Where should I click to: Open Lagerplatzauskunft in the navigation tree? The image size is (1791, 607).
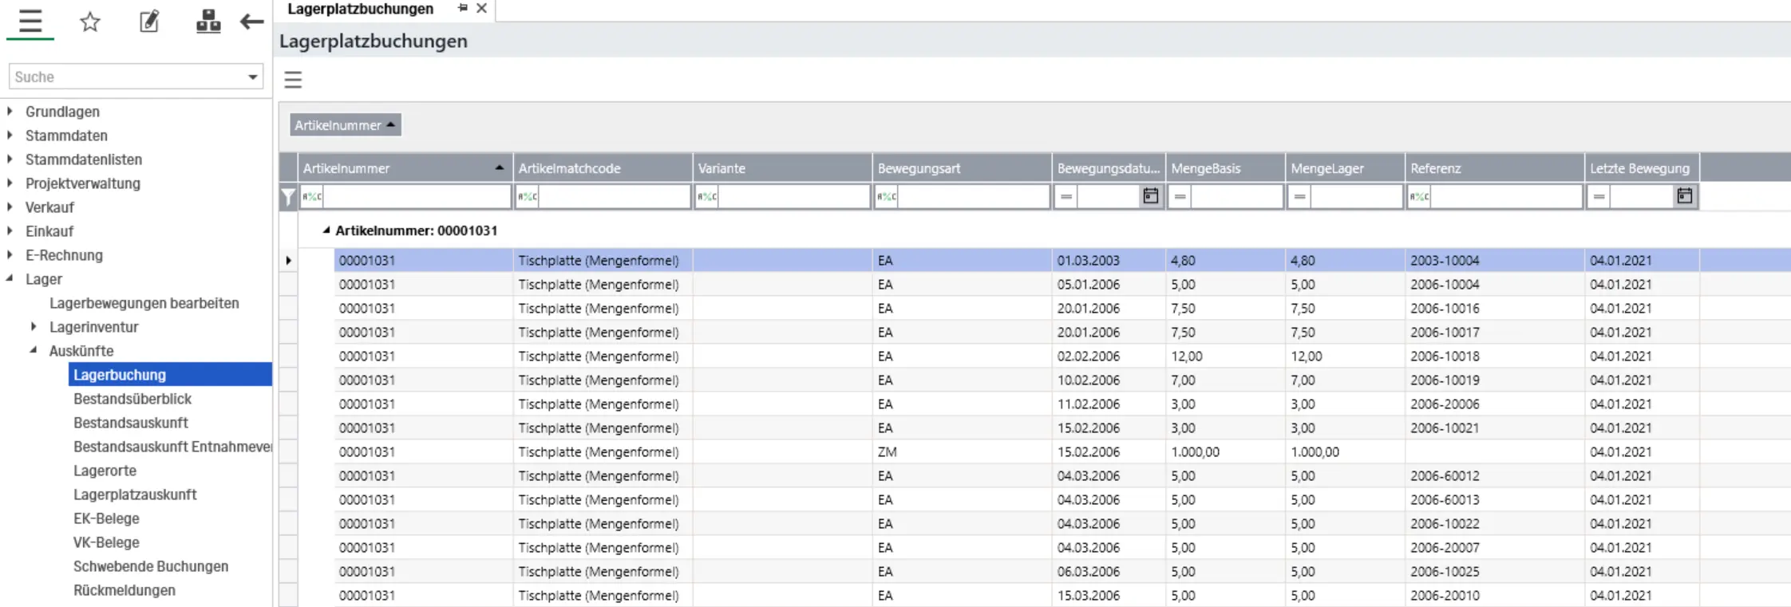pyautogui.click(x=135, y=495)
